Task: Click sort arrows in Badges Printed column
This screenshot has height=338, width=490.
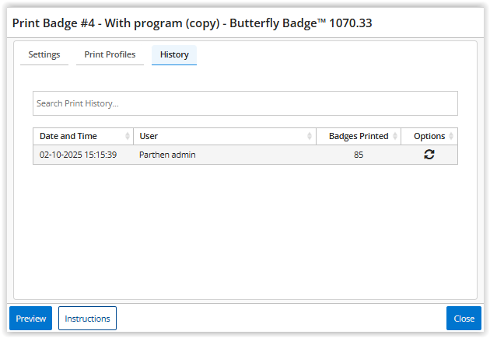Action: click(x=395, y=137)
